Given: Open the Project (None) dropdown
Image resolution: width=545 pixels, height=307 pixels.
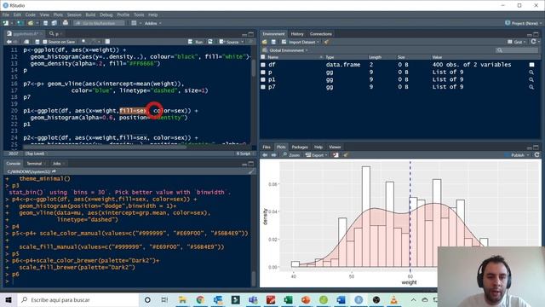Looking at the screenshot, I should [524, 23].
